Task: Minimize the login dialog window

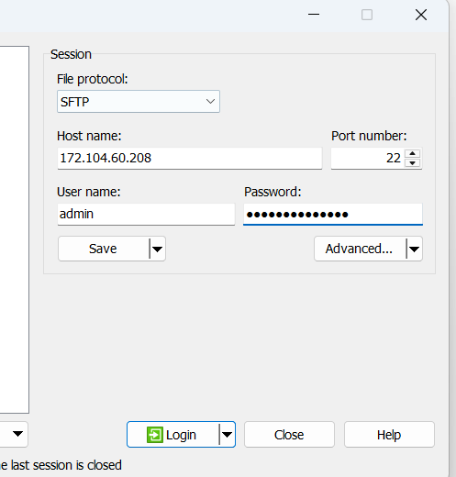Action: point(314,15)
